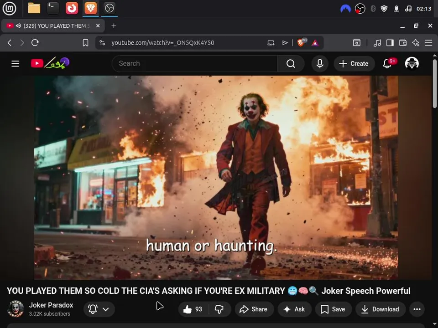This screenshot has height=328, width=438.
Task: Open the account avatar menu
Action: point(412,64)
